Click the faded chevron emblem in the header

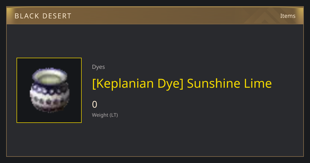pos(269,16)
